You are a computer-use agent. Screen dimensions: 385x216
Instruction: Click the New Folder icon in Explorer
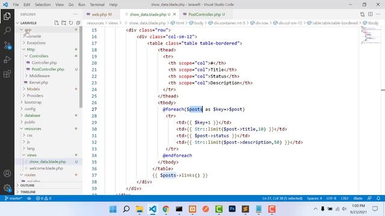click(x=64, y=23)
